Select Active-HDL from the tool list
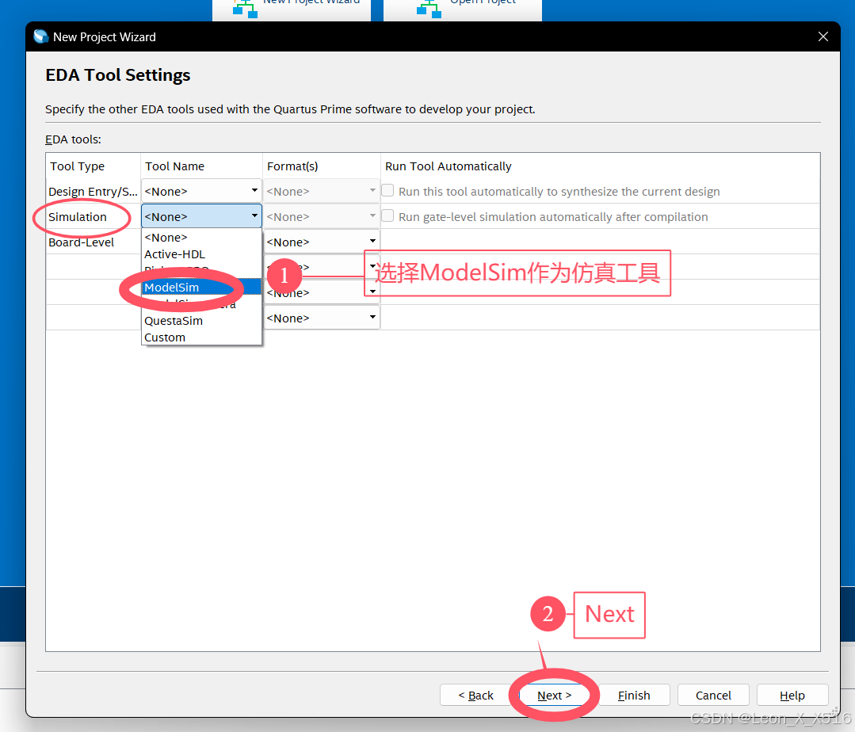The height and width of the screenshot is (732, 855). pyautogui.click(x=201, y=254)
